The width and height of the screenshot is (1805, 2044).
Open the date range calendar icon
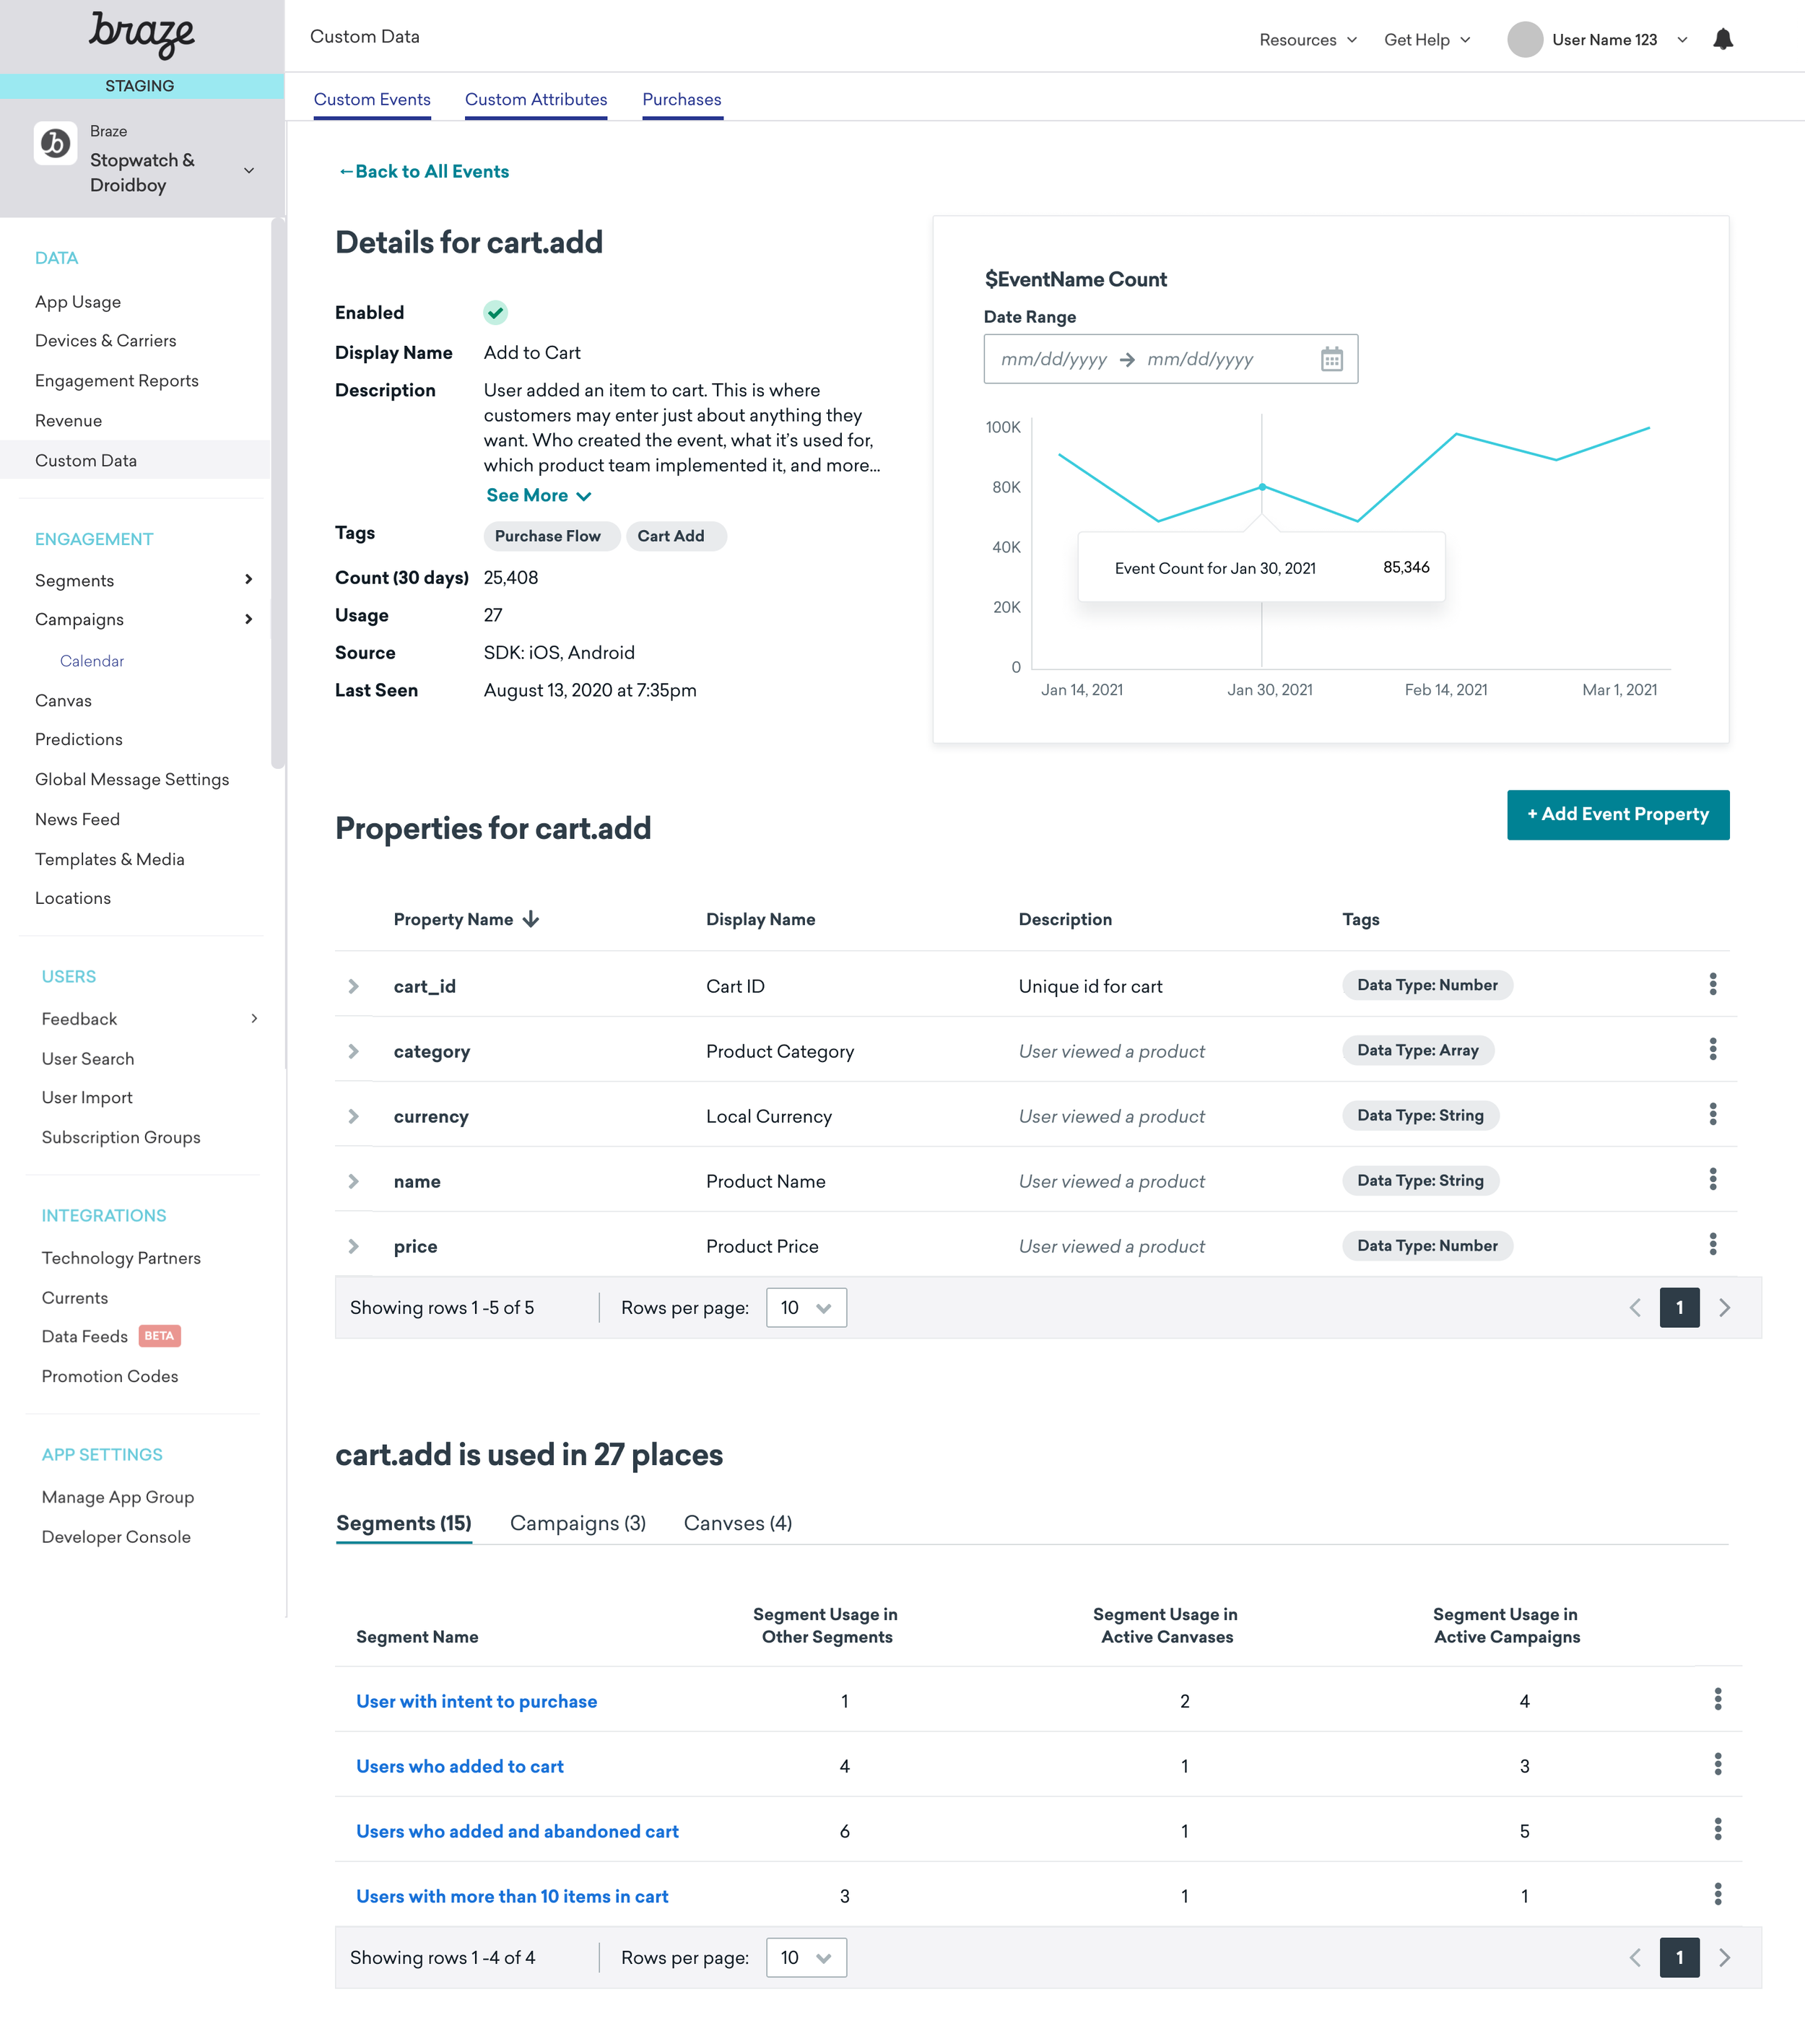coord(1331,359)
